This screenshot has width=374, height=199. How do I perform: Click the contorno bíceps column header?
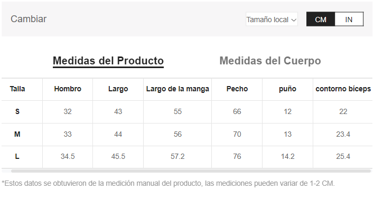[343, 89]
